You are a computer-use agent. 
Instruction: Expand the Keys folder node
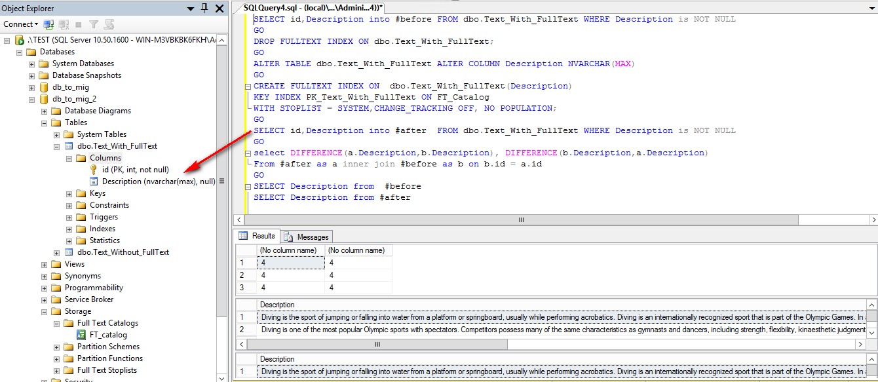click(69, 193)
